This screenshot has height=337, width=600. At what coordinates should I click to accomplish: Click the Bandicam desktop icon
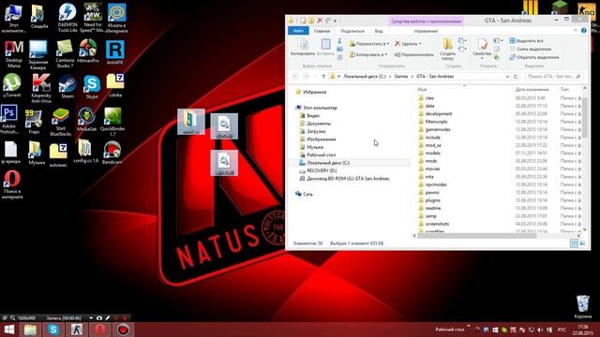pos(112,153)
